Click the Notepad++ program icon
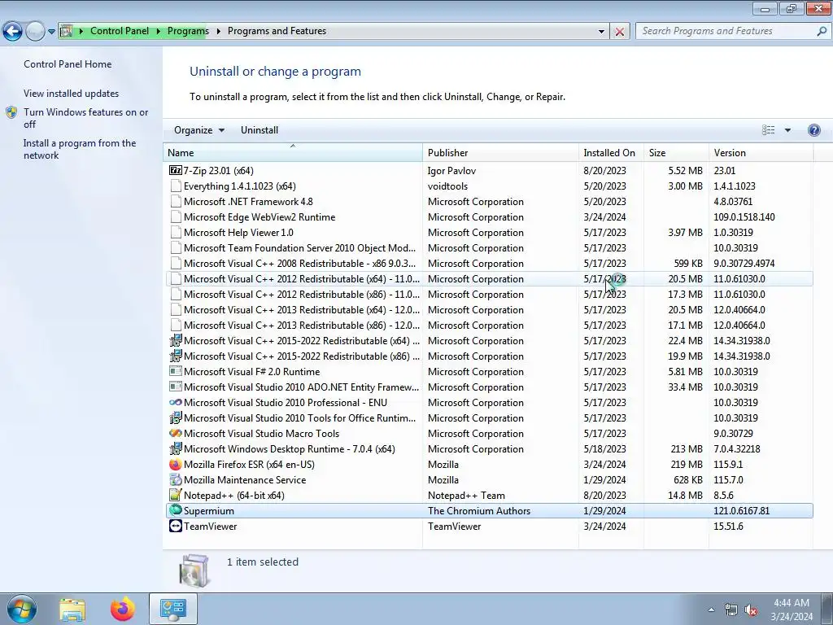This screenshot has width=833, height=625. [176, 495]
